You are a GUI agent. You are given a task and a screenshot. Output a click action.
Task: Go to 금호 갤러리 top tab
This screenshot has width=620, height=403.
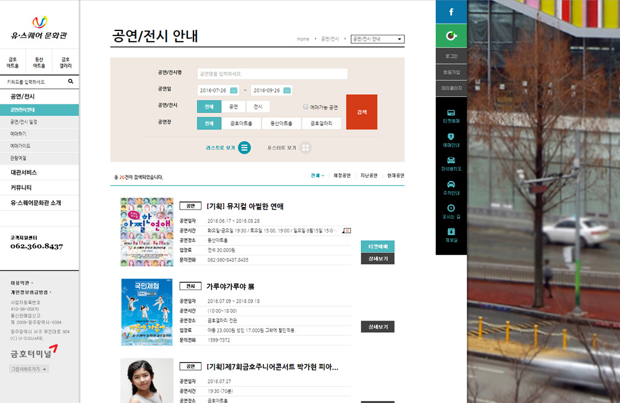click(x=66, y=63)
